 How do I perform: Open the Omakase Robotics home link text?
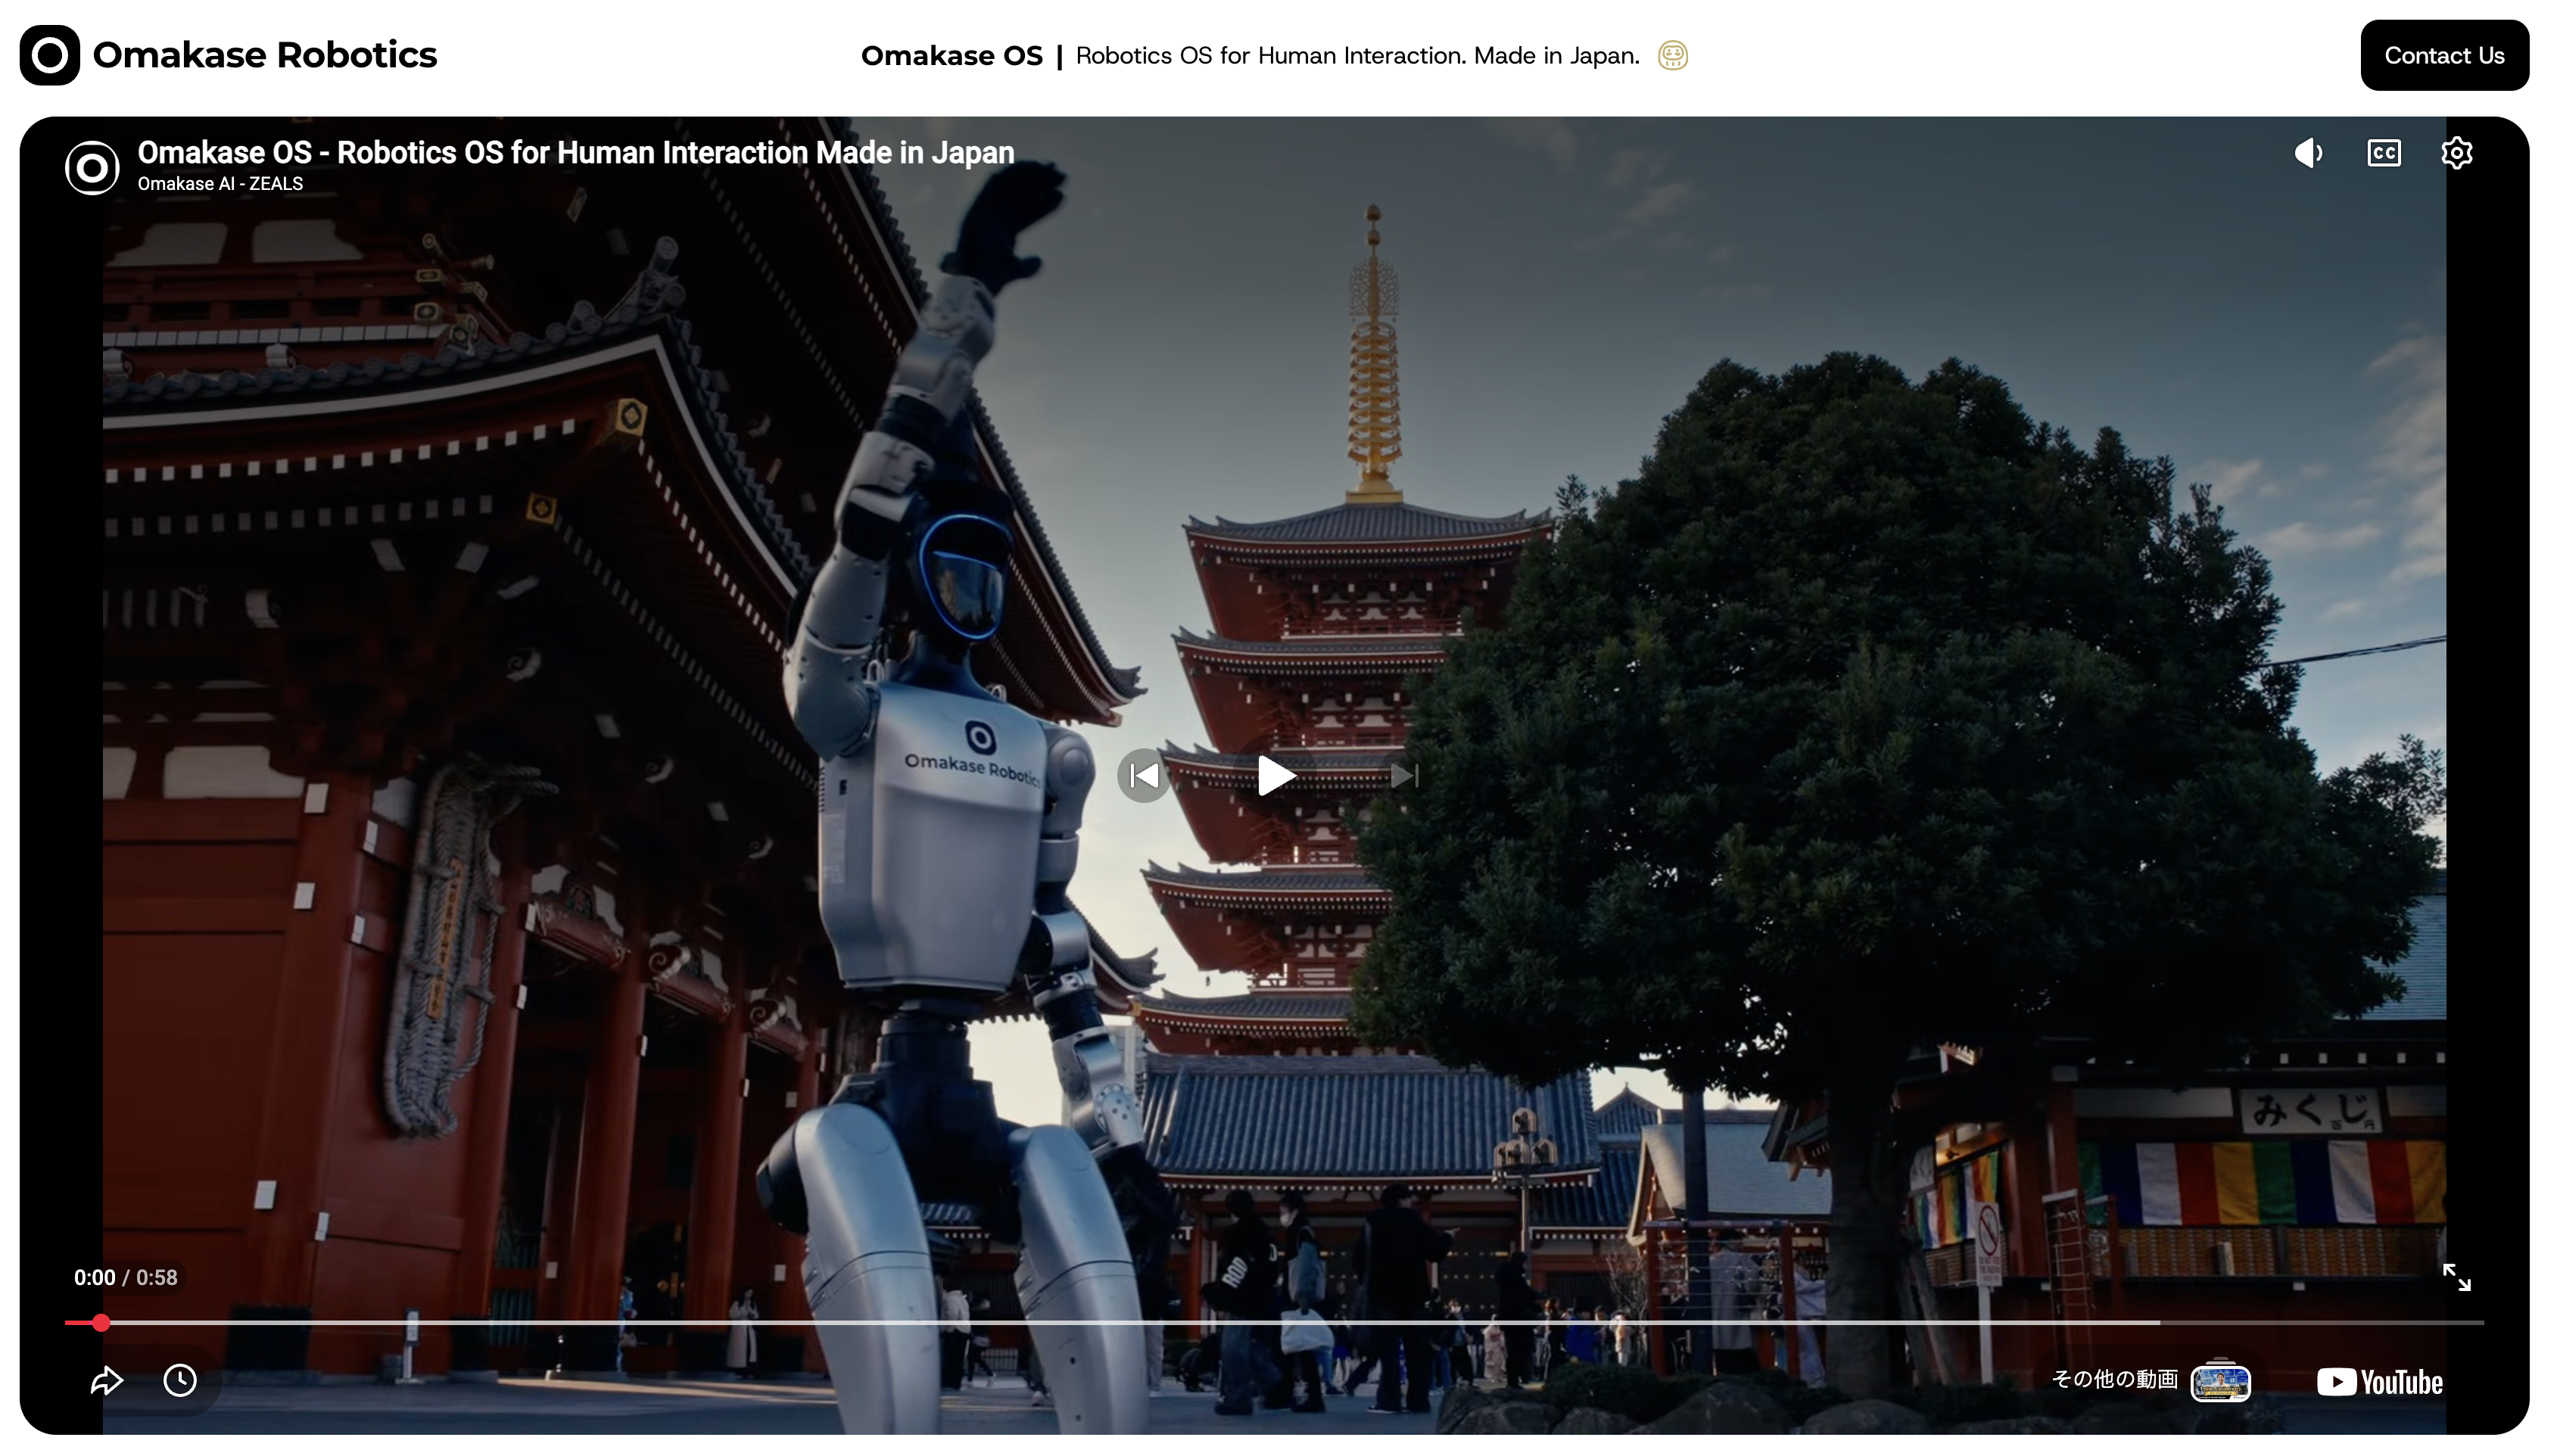[x=264, y=55]
